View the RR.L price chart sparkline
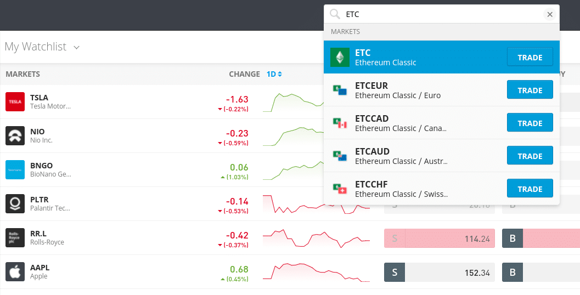This screenshot has width=580, height=295. [316, 238]
